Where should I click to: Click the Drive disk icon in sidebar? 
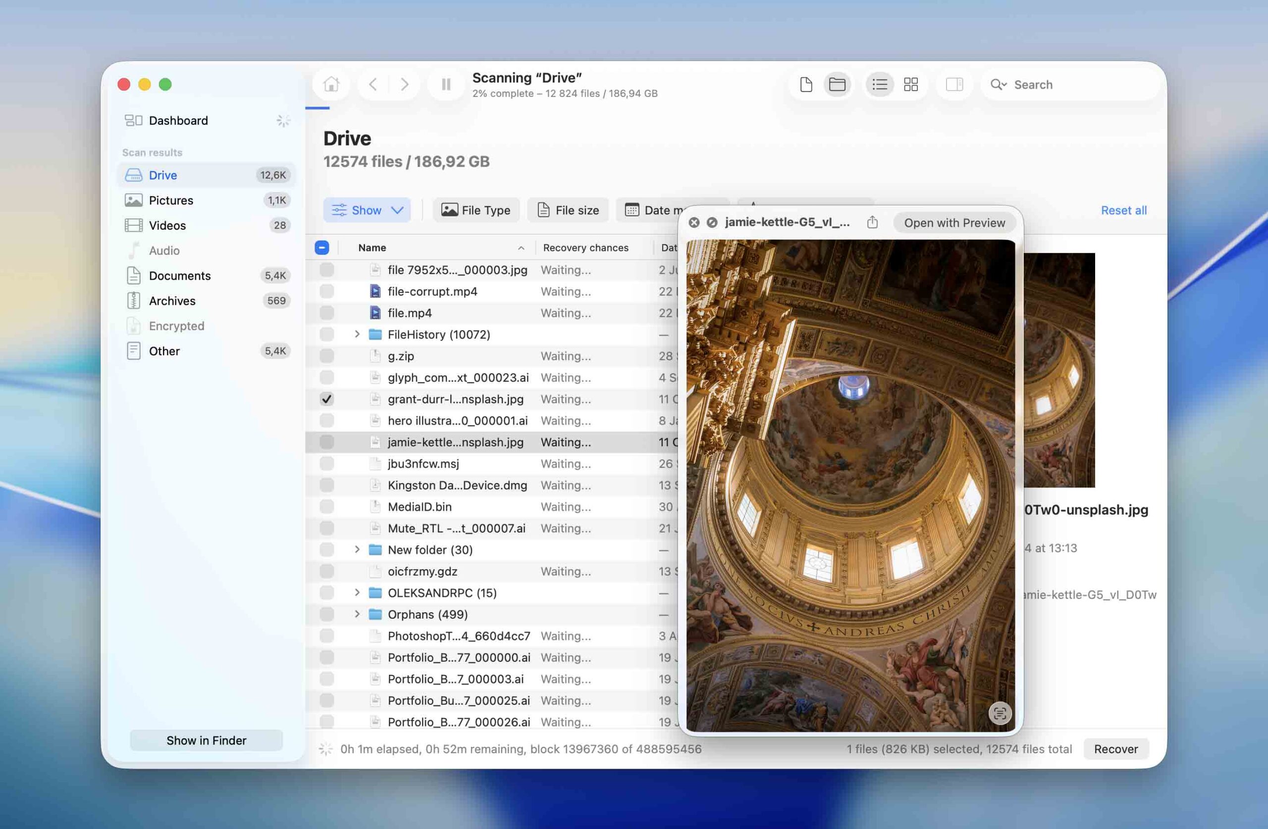click(134, 175)
